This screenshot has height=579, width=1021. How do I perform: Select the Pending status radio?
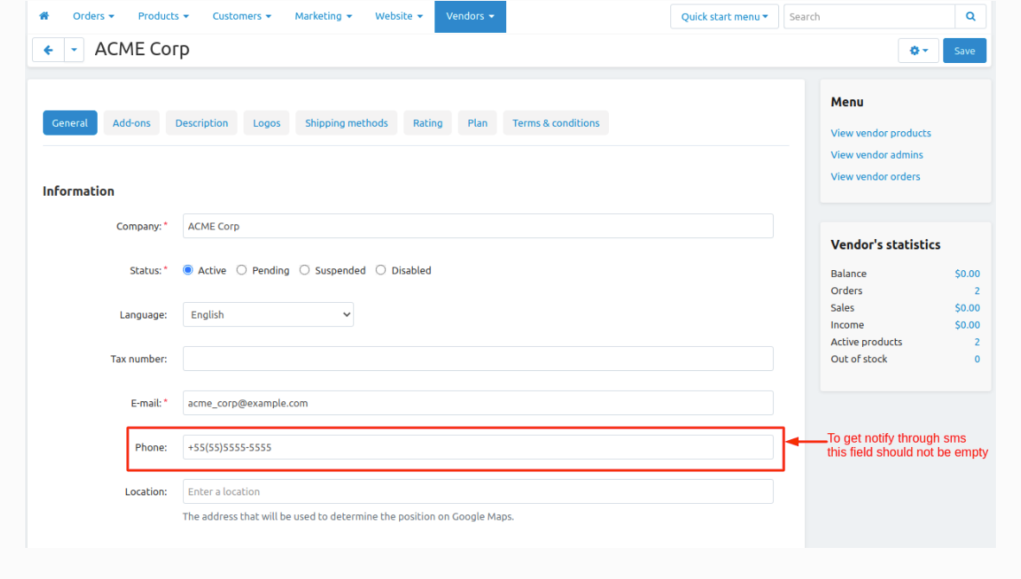click(242, 270)
